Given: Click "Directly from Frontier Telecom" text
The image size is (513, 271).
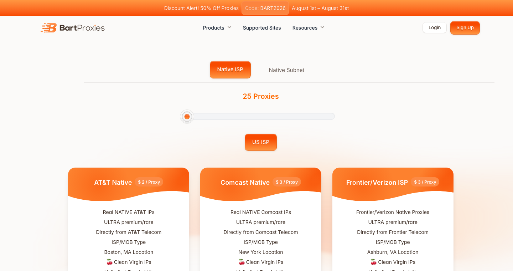Looking at the screenshot, I should (x=393, y=232).
